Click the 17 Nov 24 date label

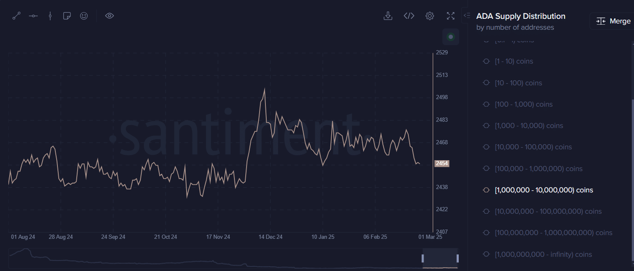(x=218, y=237)
